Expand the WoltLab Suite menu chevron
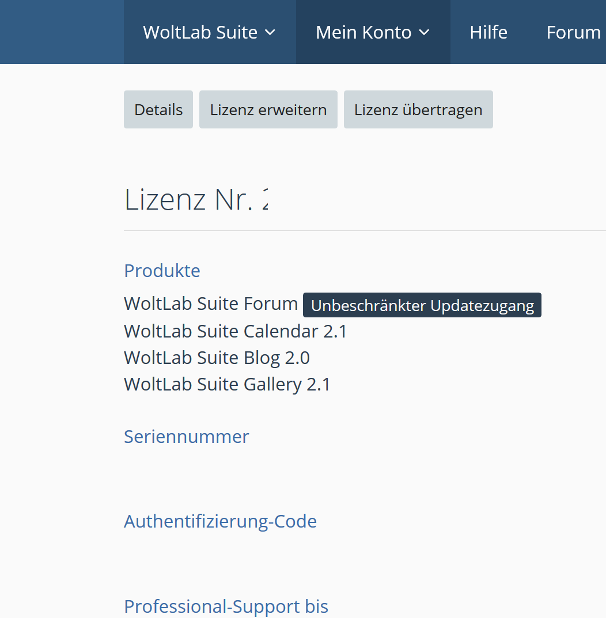Image resolution: width=606 pixels, height=618 pixels. click(x=270, y=33)
